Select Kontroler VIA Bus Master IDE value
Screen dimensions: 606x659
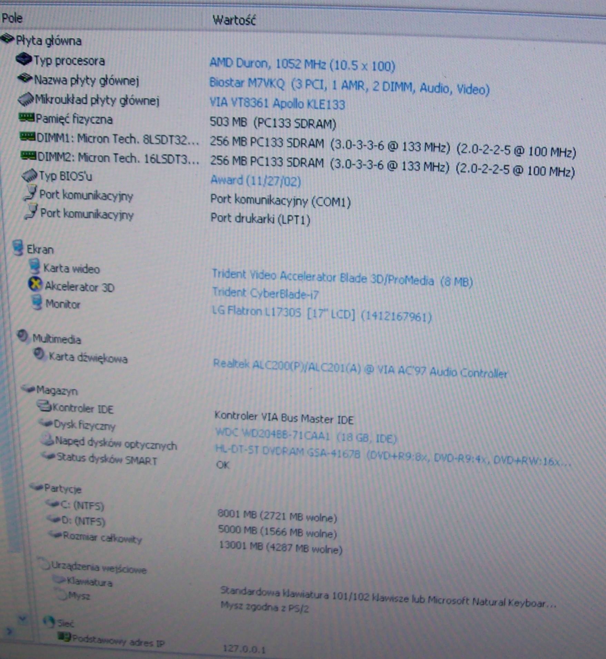tap(284, 418)
